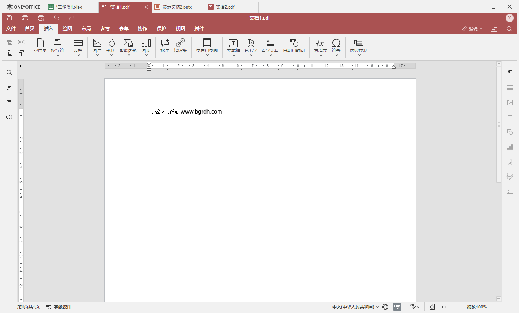Insert an equation with 方程式 icon
The image size is (519, 313).
tap(320, 43)
